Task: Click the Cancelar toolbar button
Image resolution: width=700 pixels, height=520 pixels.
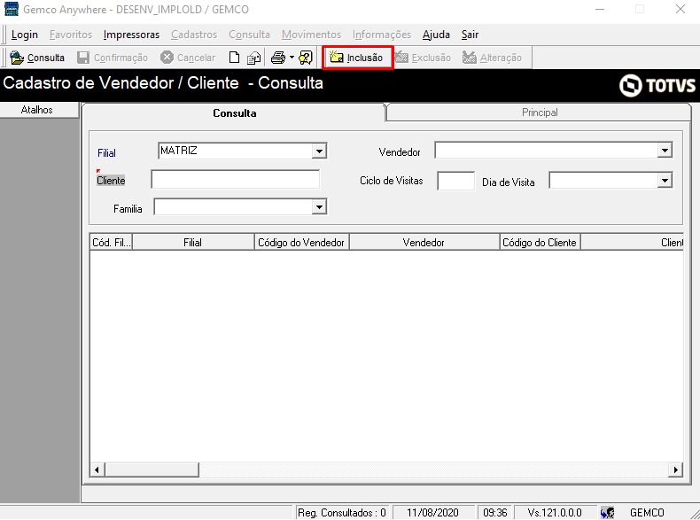Action: point(188,58)
